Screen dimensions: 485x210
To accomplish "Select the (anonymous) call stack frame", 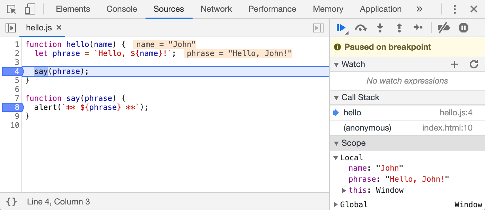I will click(x=367, y=128).
